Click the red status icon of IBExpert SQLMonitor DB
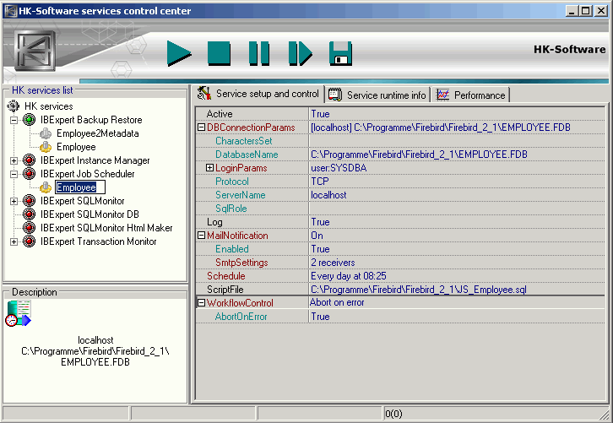 [29, 214]
